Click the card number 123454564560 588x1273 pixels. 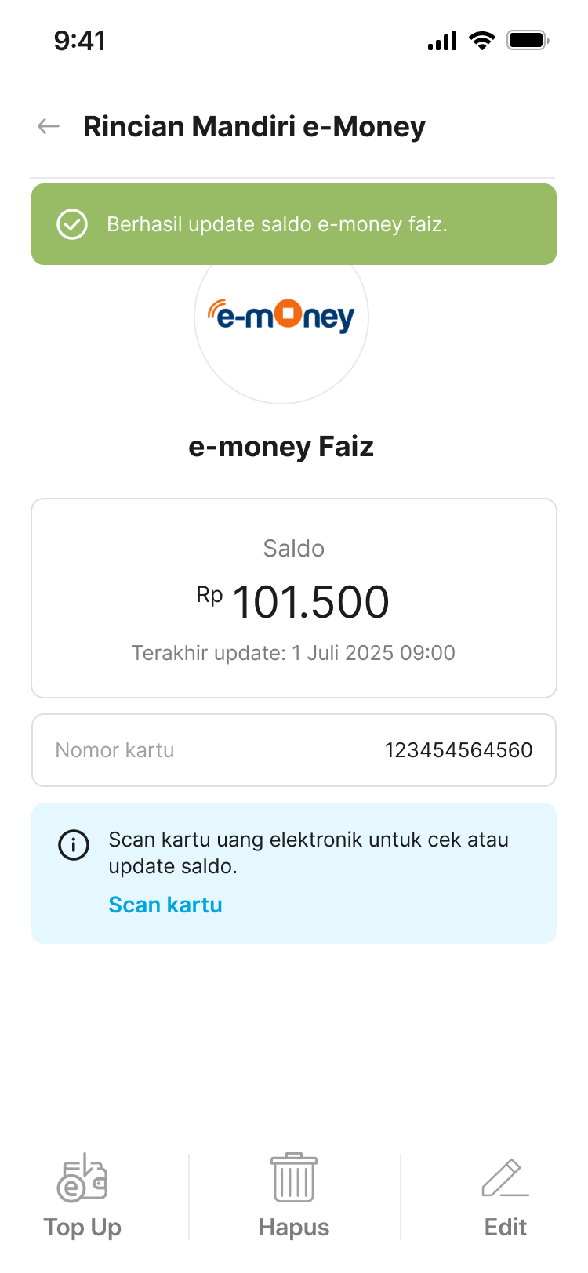(x=459, y=750)
